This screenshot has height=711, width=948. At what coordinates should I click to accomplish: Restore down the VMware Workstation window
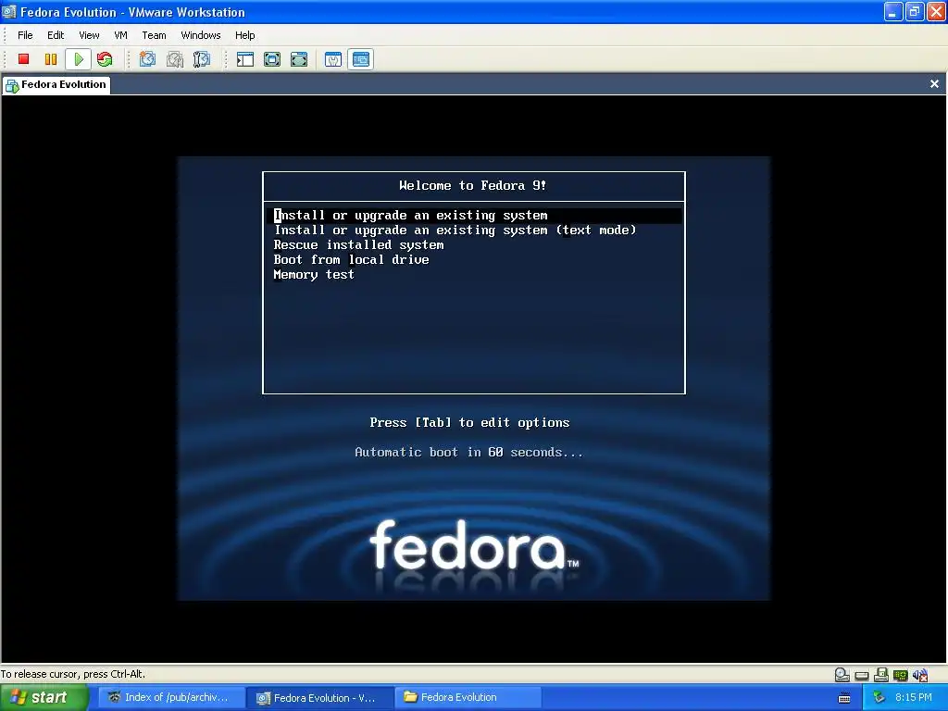pos(914,11)
